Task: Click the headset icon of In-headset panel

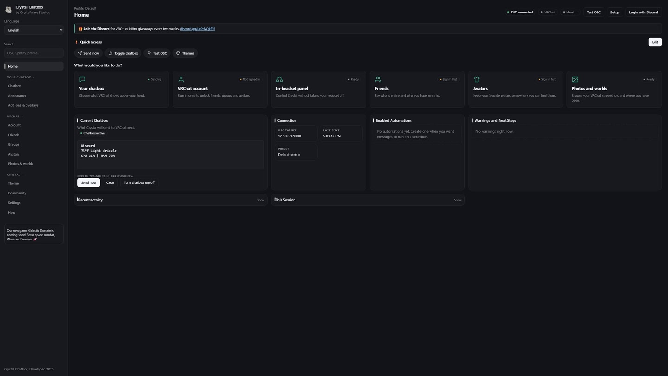Action: tap(279, 79)
